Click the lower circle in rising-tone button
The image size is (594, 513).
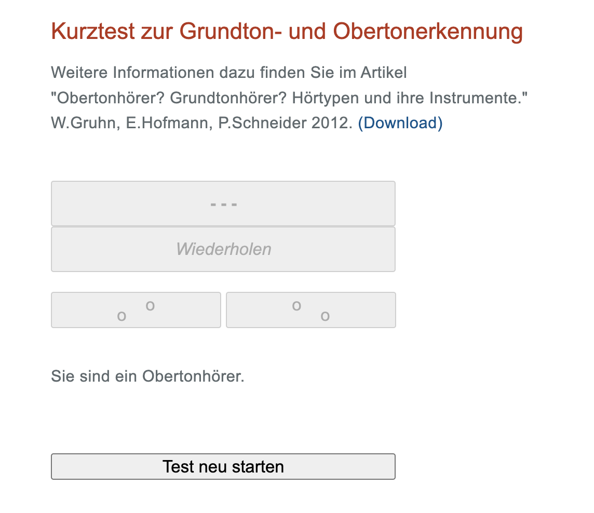pos(122,316)
